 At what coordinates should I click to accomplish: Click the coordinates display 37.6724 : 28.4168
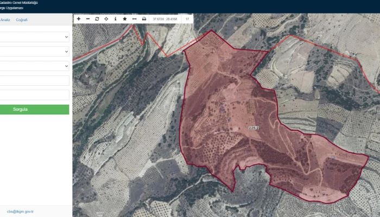(x=166, y=18)
